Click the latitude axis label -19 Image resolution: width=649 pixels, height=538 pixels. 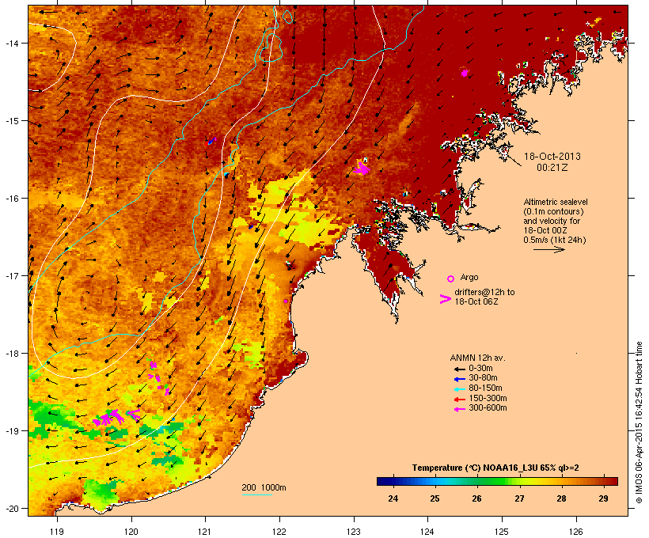(x=11, y=431)
